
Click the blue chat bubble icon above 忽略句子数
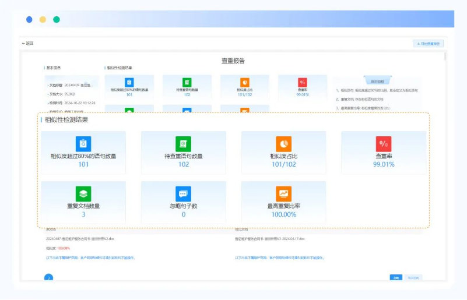[x=184, y=194]
